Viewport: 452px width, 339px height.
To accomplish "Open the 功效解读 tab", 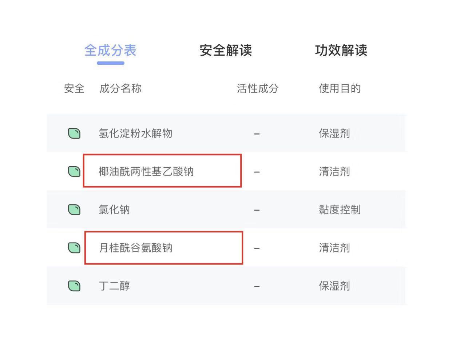I will (x=341, y=51).
